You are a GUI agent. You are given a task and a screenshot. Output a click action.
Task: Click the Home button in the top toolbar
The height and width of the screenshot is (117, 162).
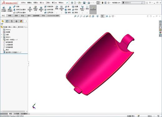[72, 3]
